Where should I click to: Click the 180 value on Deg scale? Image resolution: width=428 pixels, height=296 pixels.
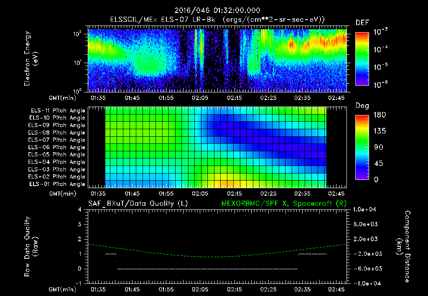point(380,115)
